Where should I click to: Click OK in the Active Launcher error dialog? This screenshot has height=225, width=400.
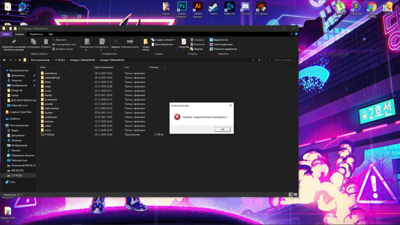(x=222, y=129)
